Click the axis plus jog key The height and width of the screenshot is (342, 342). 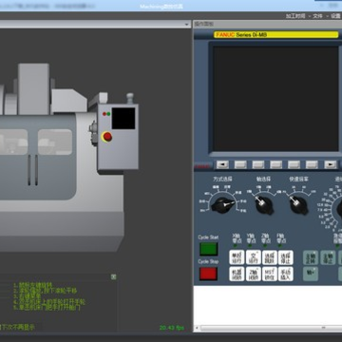point(311,274)
